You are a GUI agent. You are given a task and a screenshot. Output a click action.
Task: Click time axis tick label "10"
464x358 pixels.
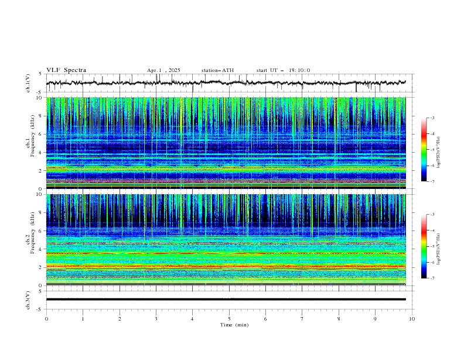412,319
